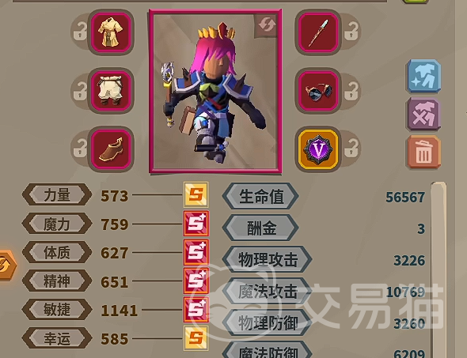Viewport: 467px width, 358px height.
Task: Click the orange refresh hexagon at left edge
Action: [x=6, y=265]
